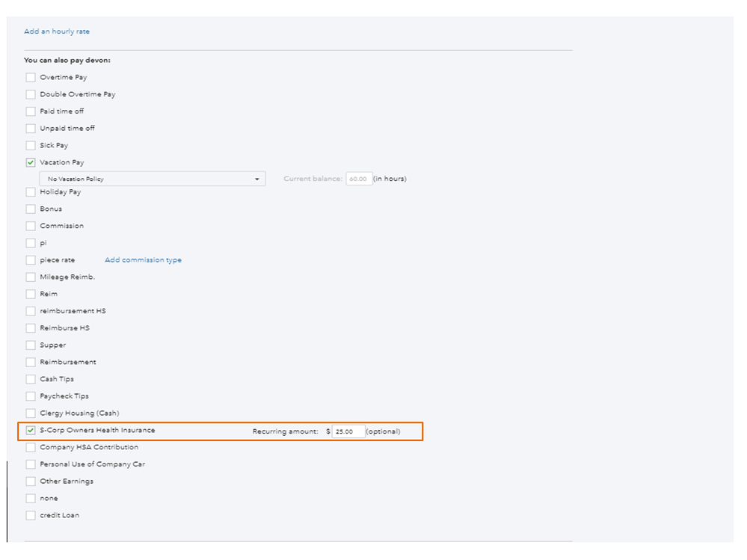Open the Add commission type link
The width and height of the screenshot is (747, 560).
143,260
